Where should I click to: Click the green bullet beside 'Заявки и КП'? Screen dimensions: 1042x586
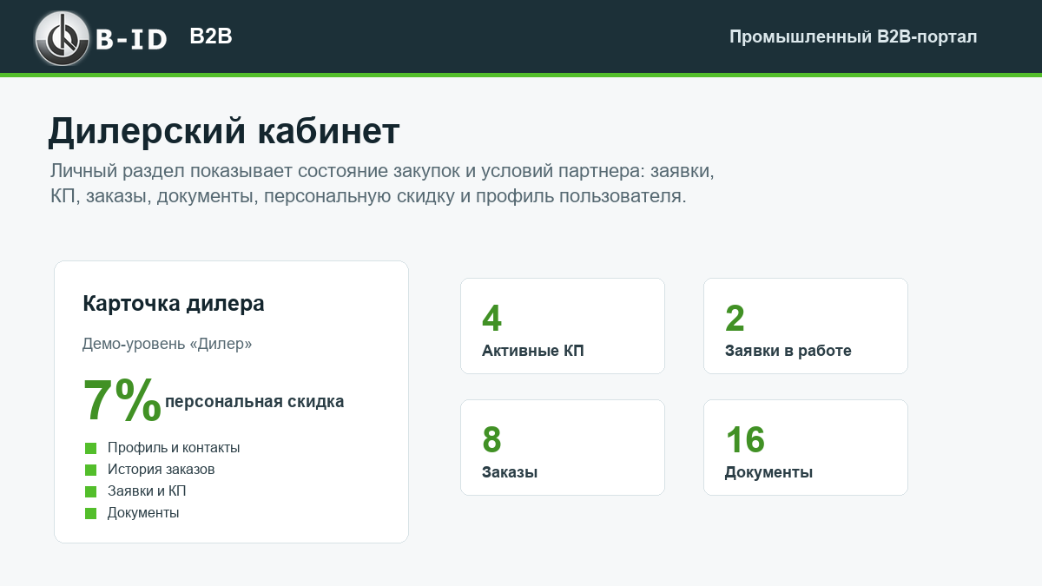[90, 491]
